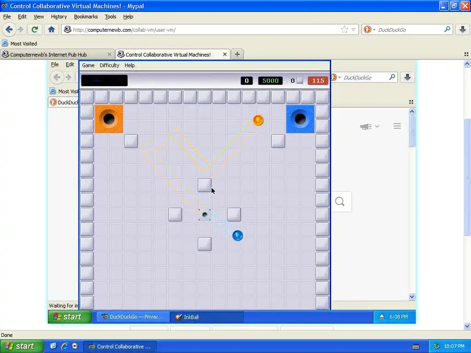This screenshot has width=471, height=353.
Task: Click the outer search magnifier icon
Action: point(447,29)
